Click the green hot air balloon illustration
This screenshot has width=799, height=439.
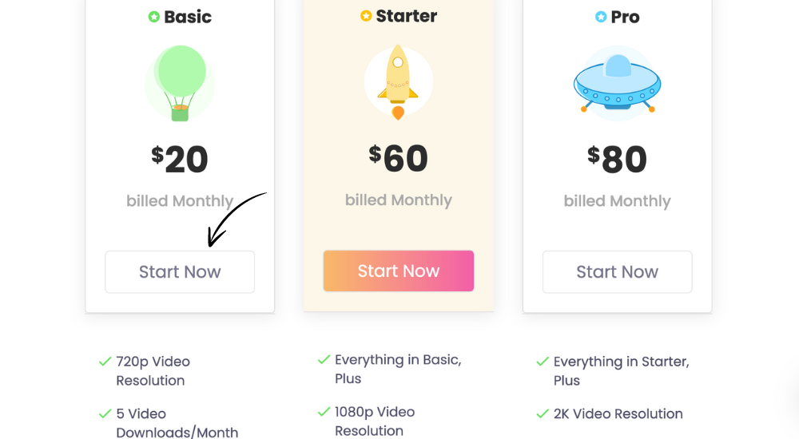point(180,83)
